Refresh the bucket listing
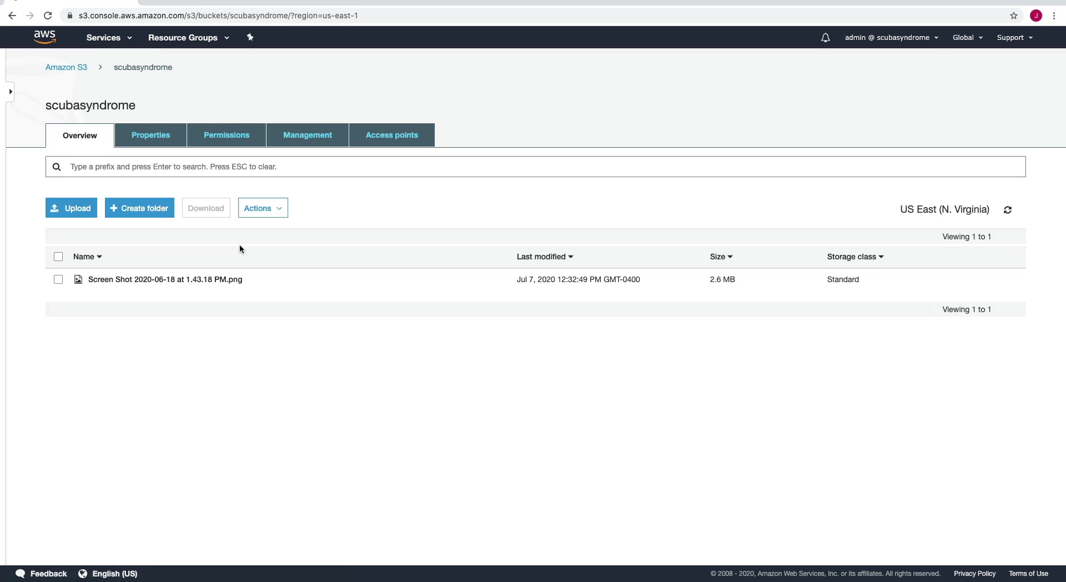The width and height of the screenshot is (1066, 582). coord(1008,210)
